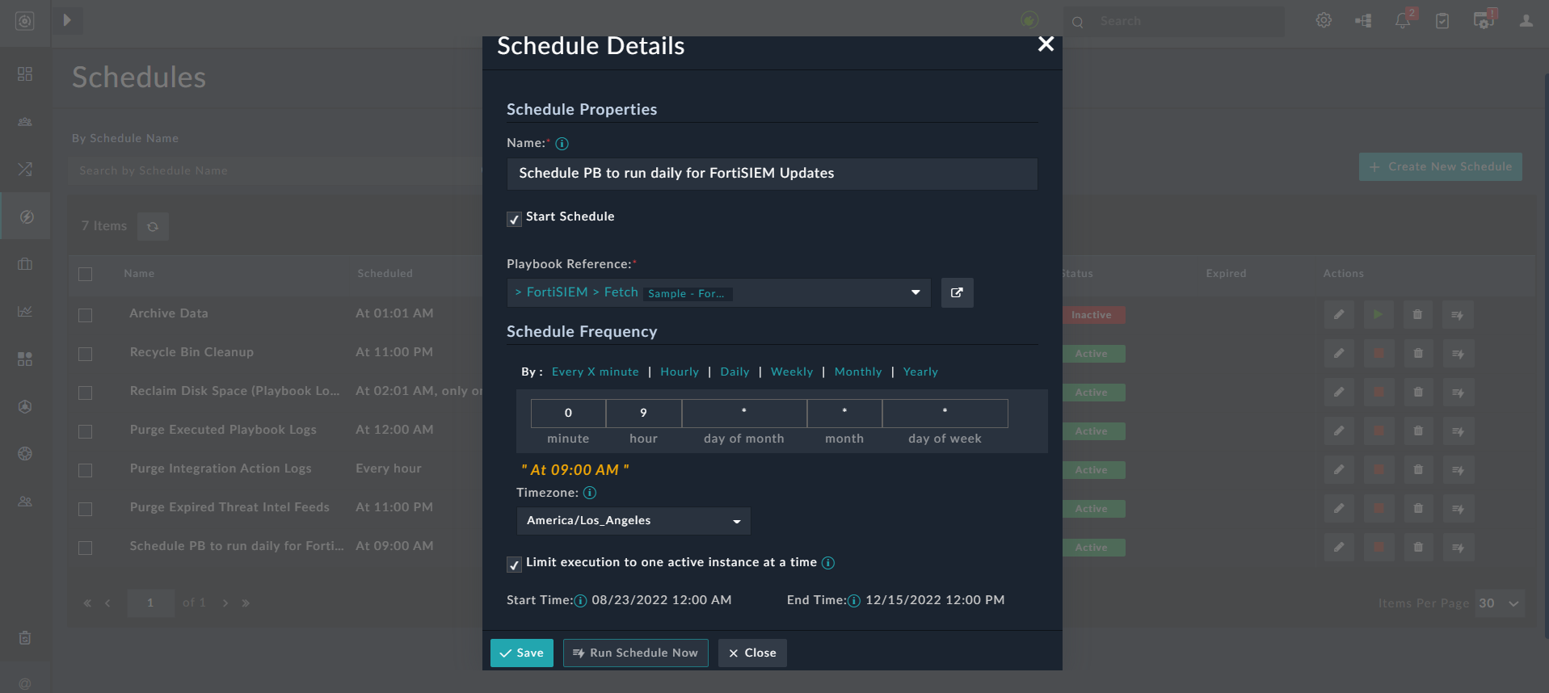Edit the schedule Name input field
The height and width of the screenshot is (693, 1549).
772,174
